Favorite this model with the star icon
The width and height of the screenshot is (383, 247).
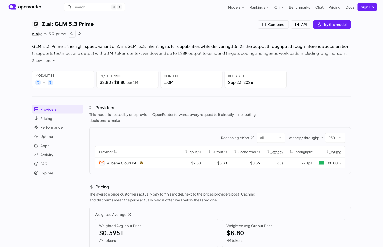tap(79, 34)
